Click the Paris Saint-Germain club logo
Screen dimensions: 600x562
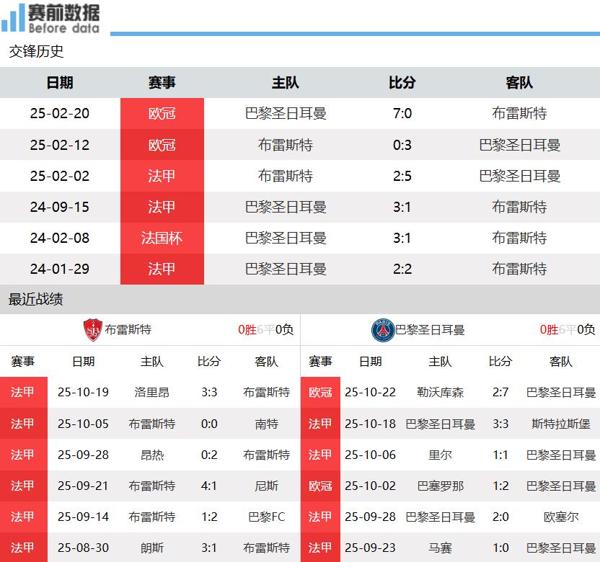pyautogui.click(x=383, y=330)
